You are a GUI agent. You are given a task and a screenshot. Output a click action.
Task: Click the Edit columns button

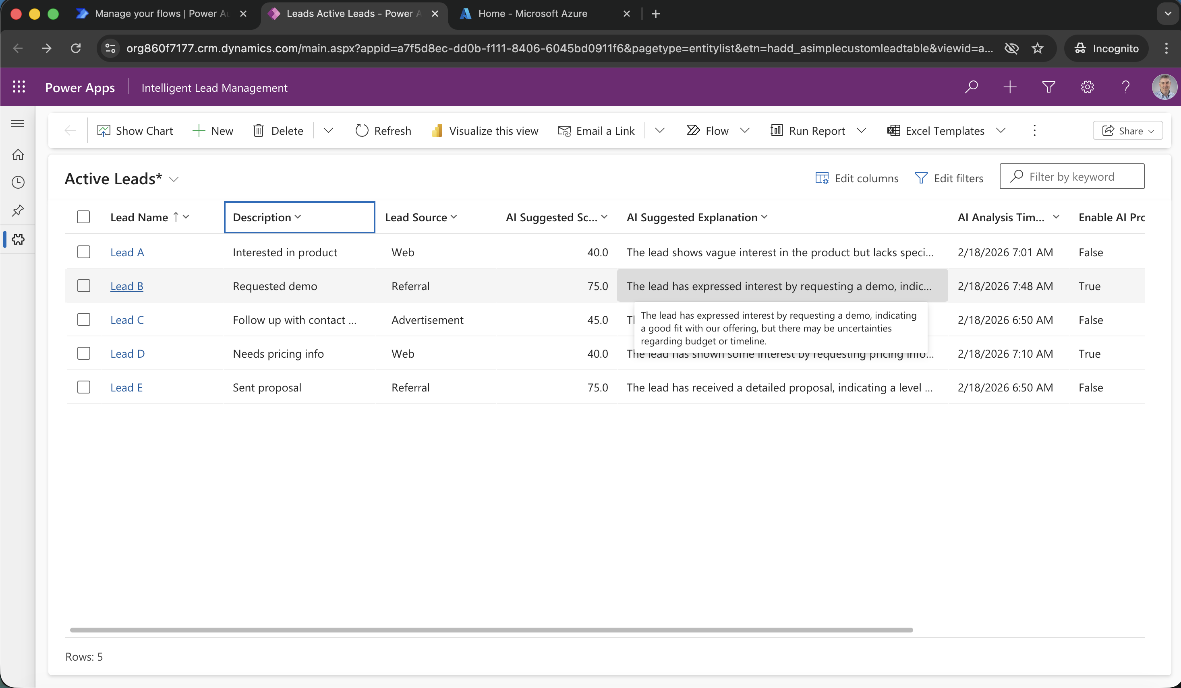[x=857, y=178]
